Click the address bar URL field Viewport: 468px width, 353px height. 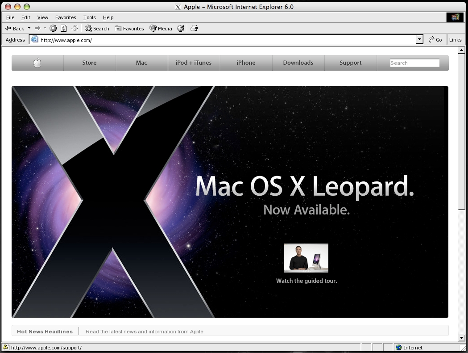point(227,40)
